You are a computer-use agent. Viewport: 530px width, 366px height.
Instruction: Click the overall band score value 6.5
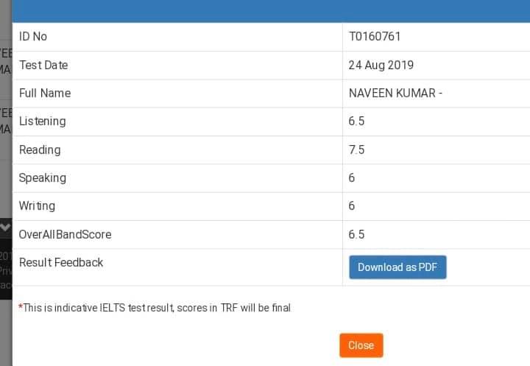click(x=356, y=234)
